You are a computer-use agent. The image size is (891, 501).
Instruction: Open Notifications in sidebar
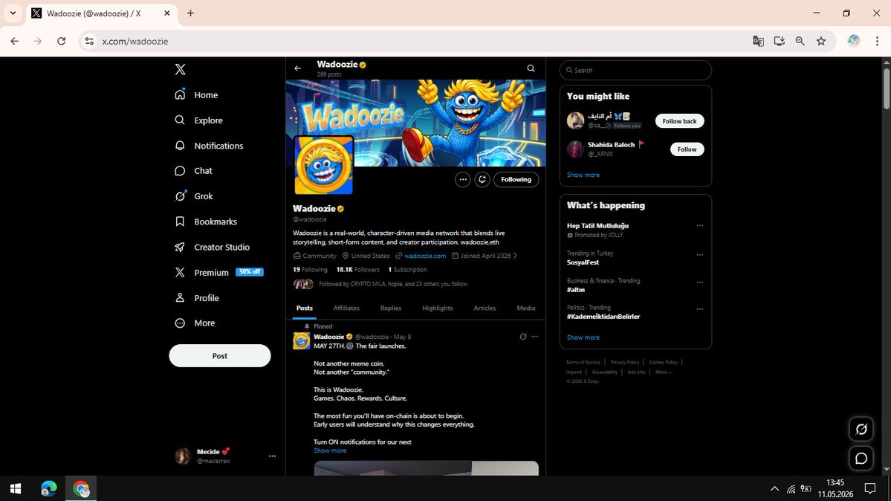pos(209,146)
